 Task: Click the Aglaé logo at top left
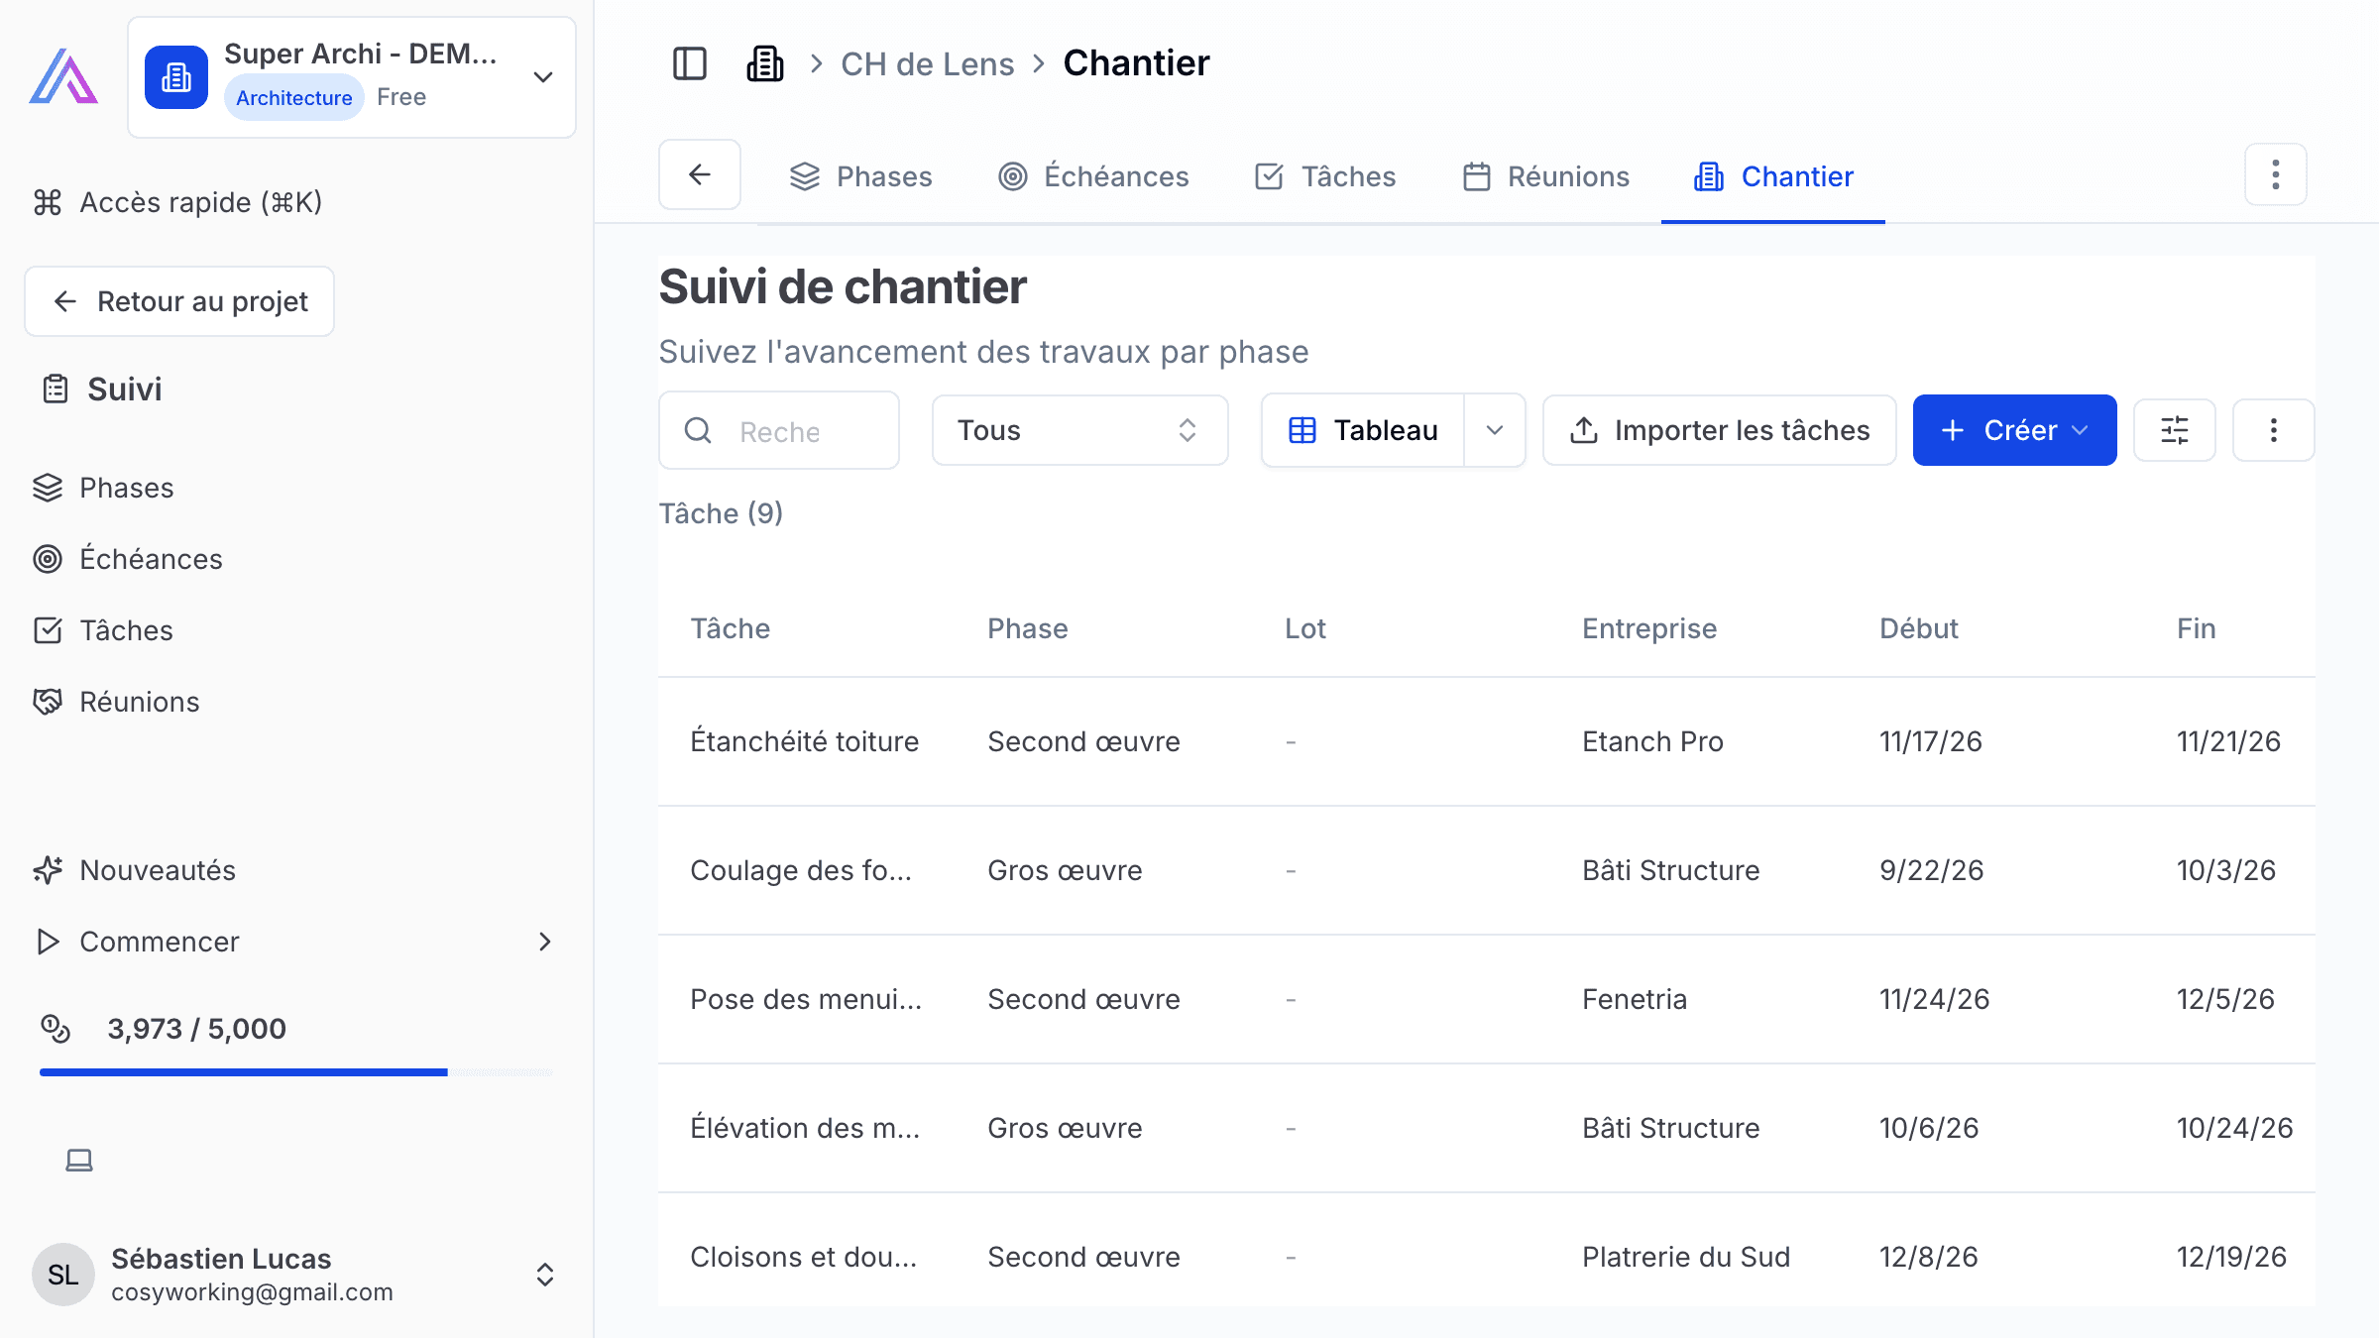pos(63,77)
